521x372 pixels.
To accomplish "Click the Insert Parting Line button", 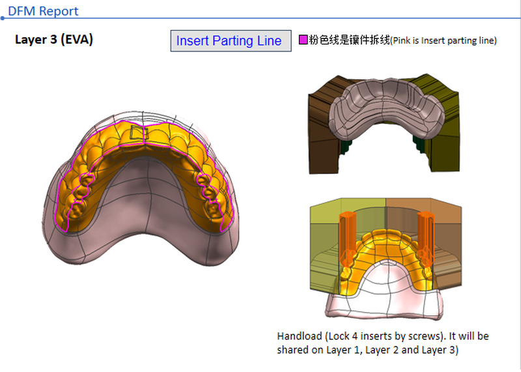I will point(230,40).
